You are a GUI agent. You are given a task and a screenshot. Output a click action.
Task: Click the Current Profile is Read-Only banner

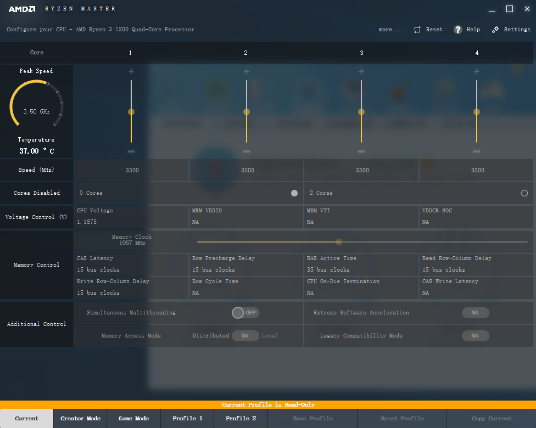(x=268, y=405)
